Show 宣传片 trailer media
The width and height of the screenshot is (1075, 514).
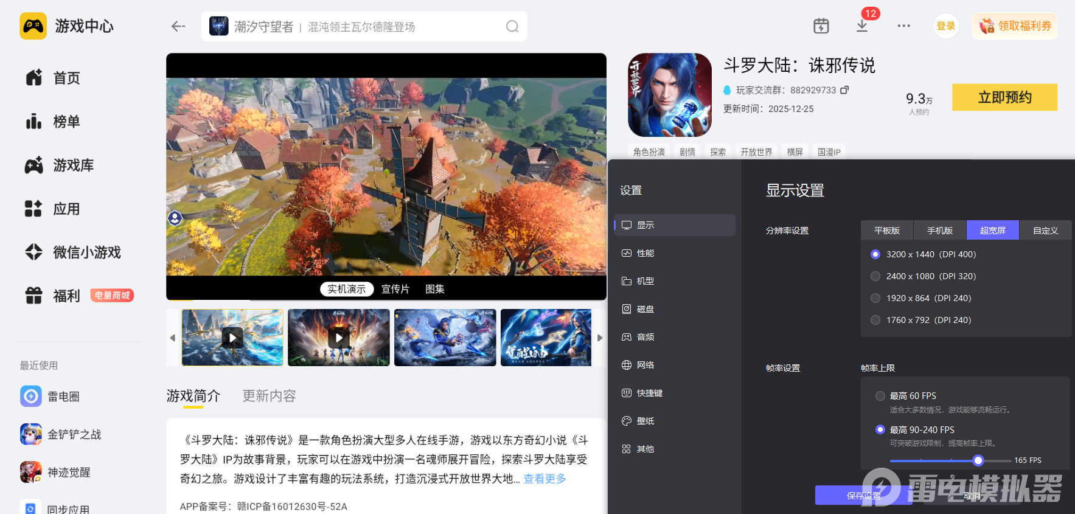click(395, 289)
